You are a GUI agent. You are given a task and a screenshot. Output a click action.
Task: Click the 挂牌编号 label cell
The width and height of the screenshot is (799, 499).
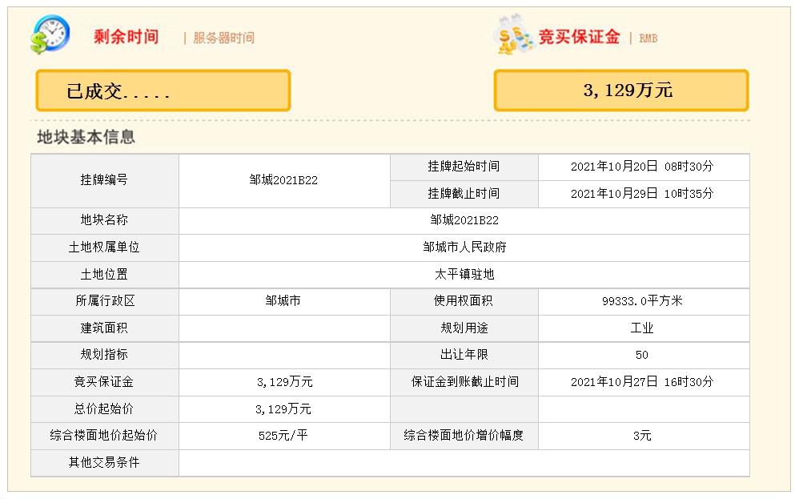tap(105, 180)
